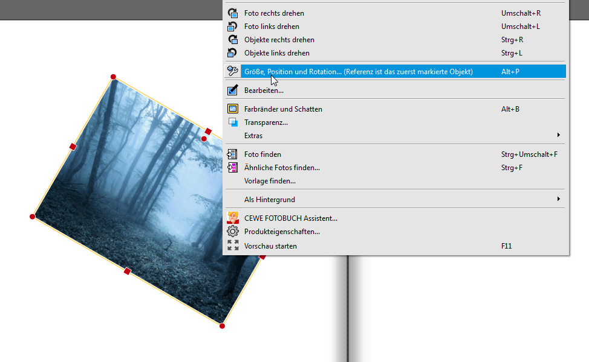Click the upper-left edge square handle of photo
This screenshot has width=589, height=362.
(73, 147)
